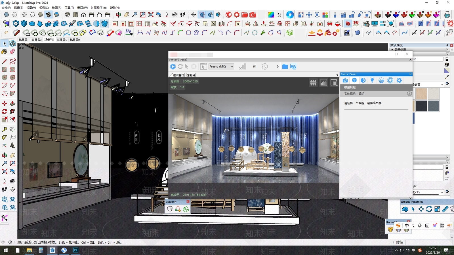Open the aperture icon tab in Tools Panel
454x255 pixels.
pos(390,80)
